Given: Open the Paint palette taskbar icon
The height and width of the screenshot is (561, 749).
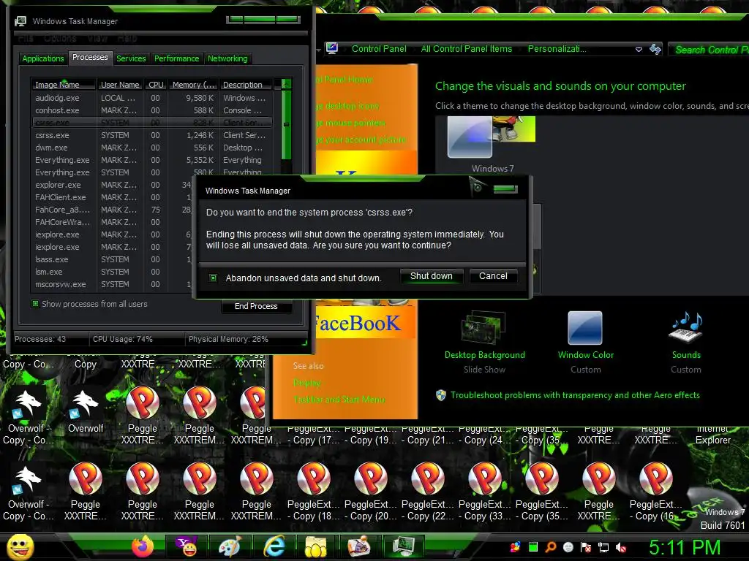Looking at the screenshot, I should [230, 546].
